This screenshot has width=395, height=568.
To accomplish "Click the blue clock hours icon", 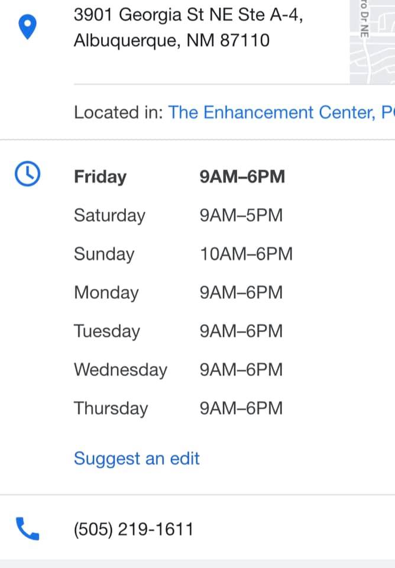I will click(28, 175).
